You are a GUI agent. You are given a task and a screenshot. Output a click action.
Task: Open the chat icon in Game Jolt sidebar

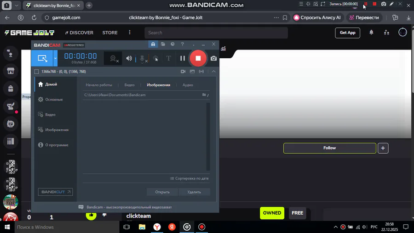pos(11,124)
